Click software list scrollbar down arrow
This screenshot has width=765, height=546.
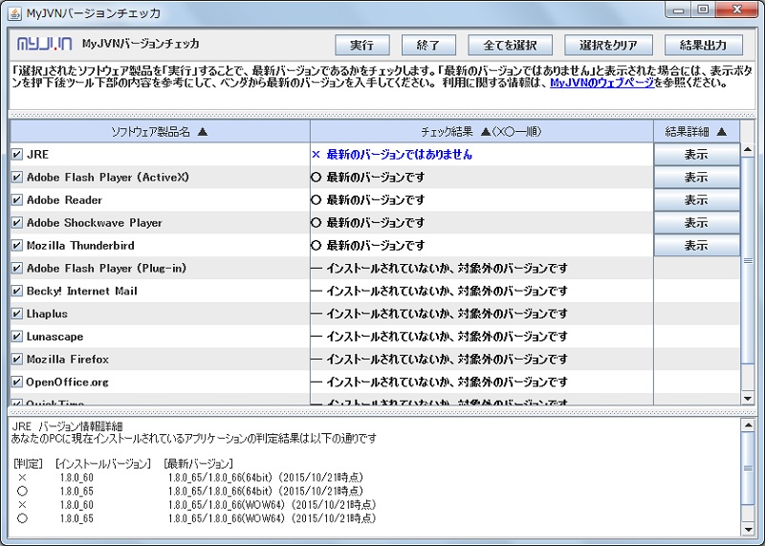coord(748,399)
